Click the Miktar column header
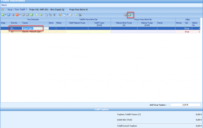This screenshot has height=128, width=203. (x=59, y=22)
